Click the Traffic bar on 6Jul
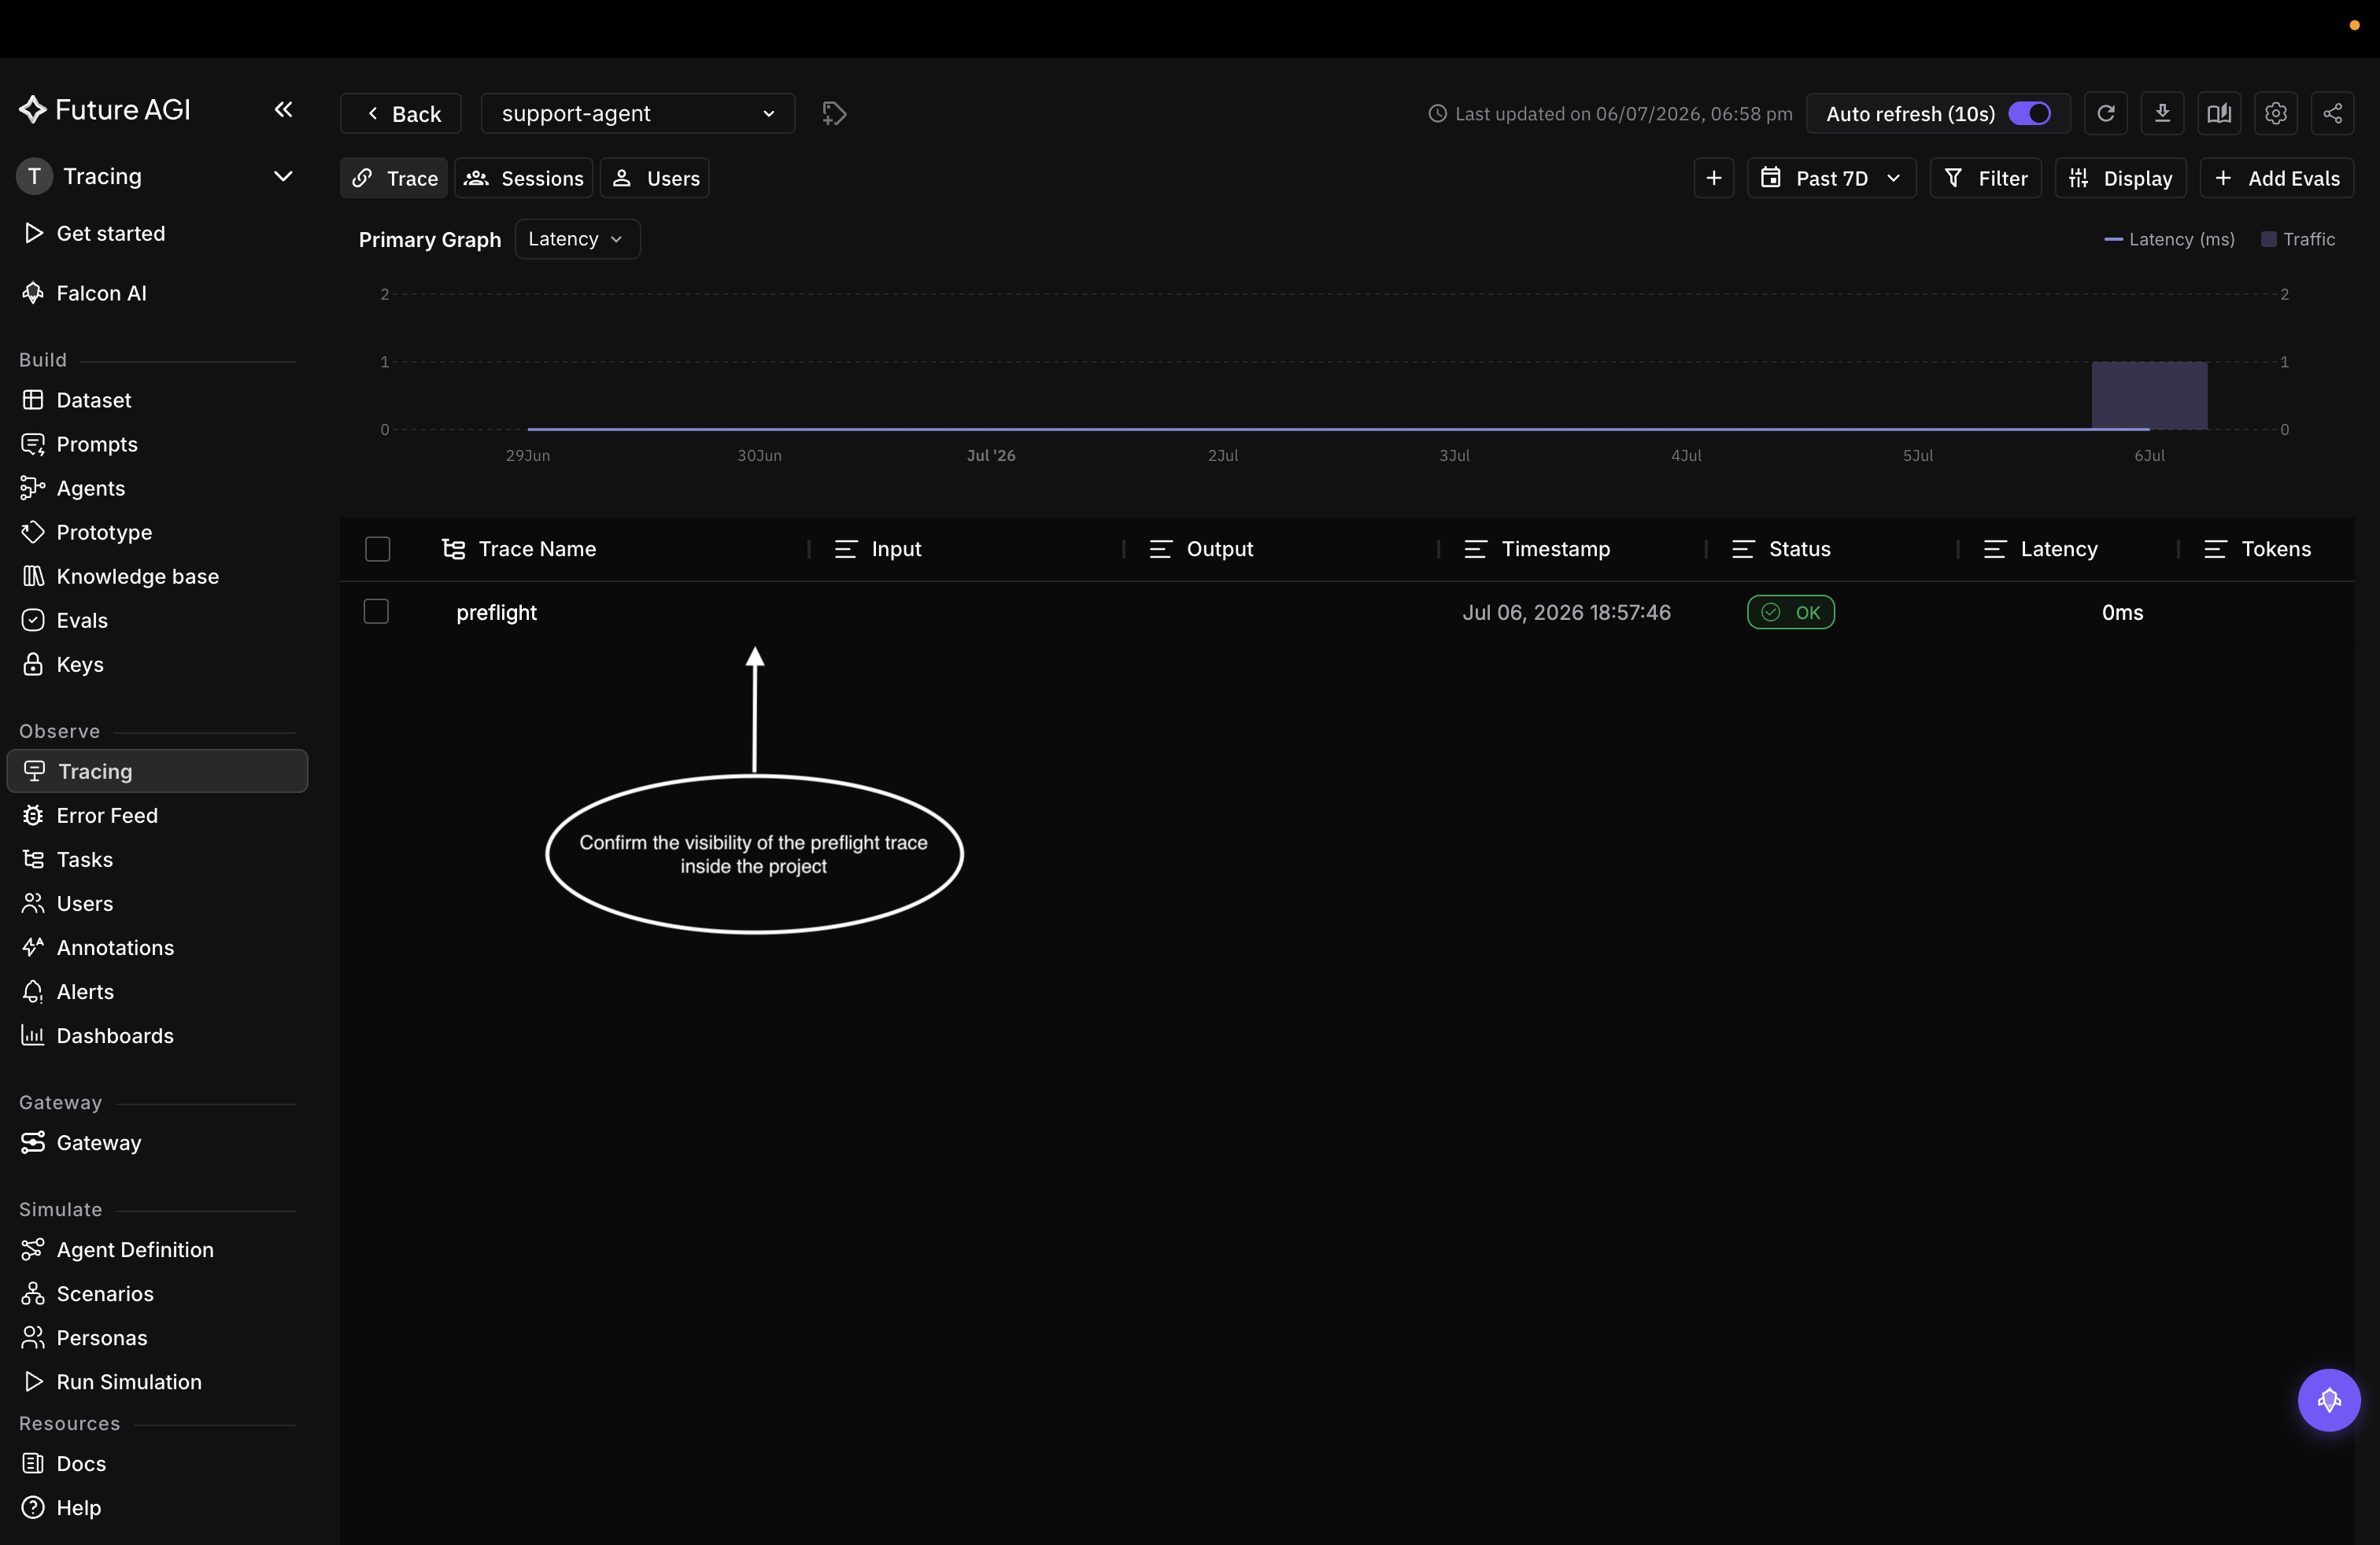The height and width of the screenshot is (1545, 2380). pos(2149,396)
